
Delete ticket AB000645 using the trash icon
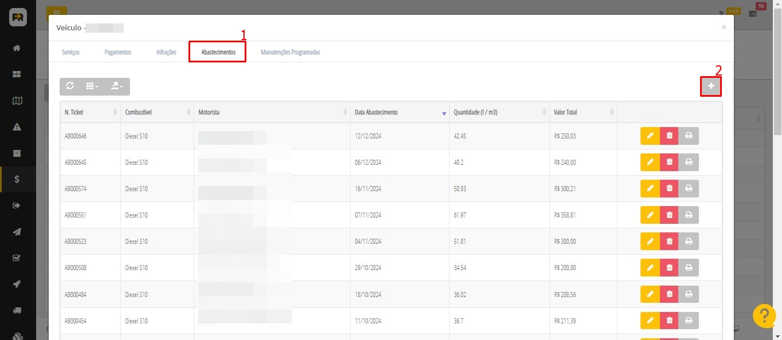pyautogui.click(x=669, y=163)
